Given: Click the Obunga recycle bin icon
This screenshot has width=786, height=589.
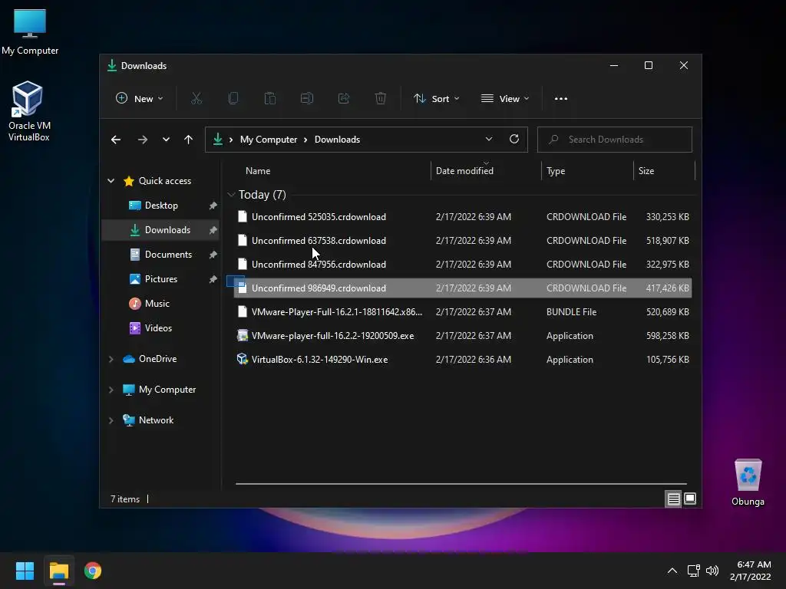Looking at the screenshot, I should coord(748,482).
